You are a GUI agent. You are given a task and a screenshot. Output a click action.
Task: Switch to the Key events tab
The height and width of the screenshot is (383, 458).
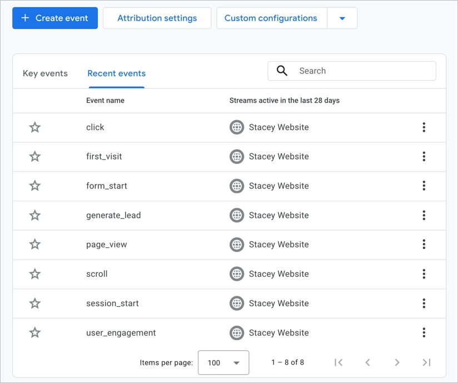tap(45, 73)
